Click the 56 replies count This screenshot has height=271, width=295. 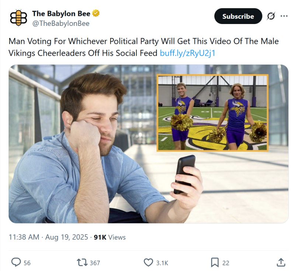point(27,263)
